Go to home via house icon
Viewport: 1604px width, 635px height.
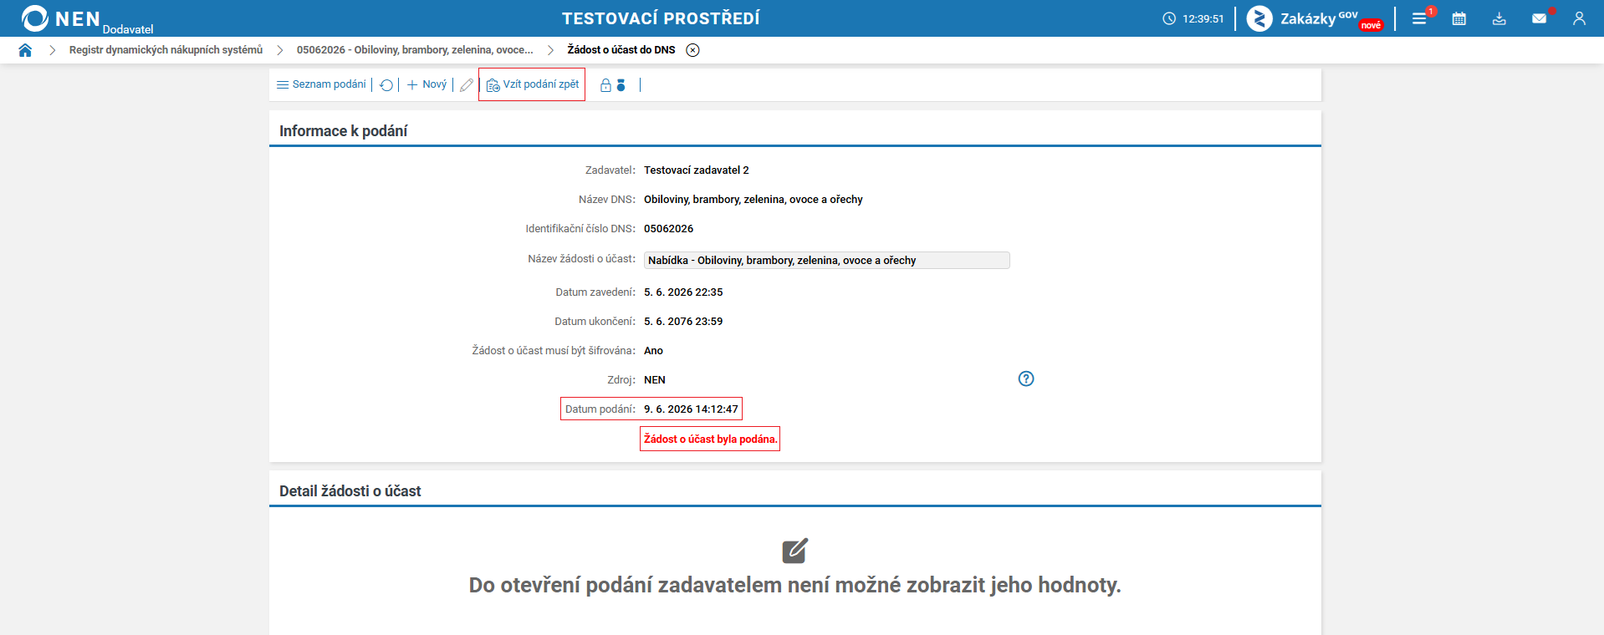coord(25,50)
